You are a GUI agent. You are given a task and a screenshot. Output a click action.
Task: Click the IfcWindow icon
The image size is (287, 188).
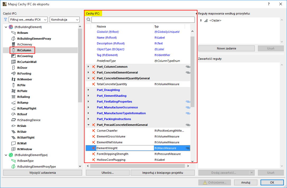[13, 149]
